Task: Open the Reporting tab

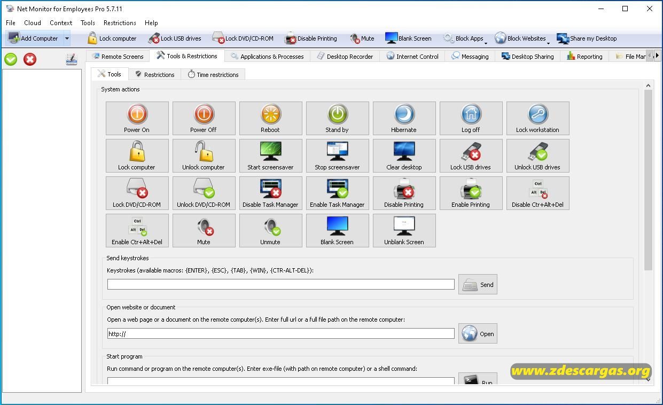Action: [x=584, y=56]
